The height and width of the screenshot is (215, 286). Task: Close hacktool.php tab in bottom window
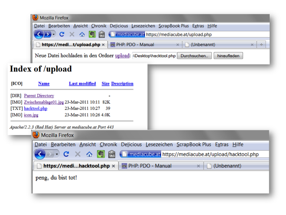(113, 166)
